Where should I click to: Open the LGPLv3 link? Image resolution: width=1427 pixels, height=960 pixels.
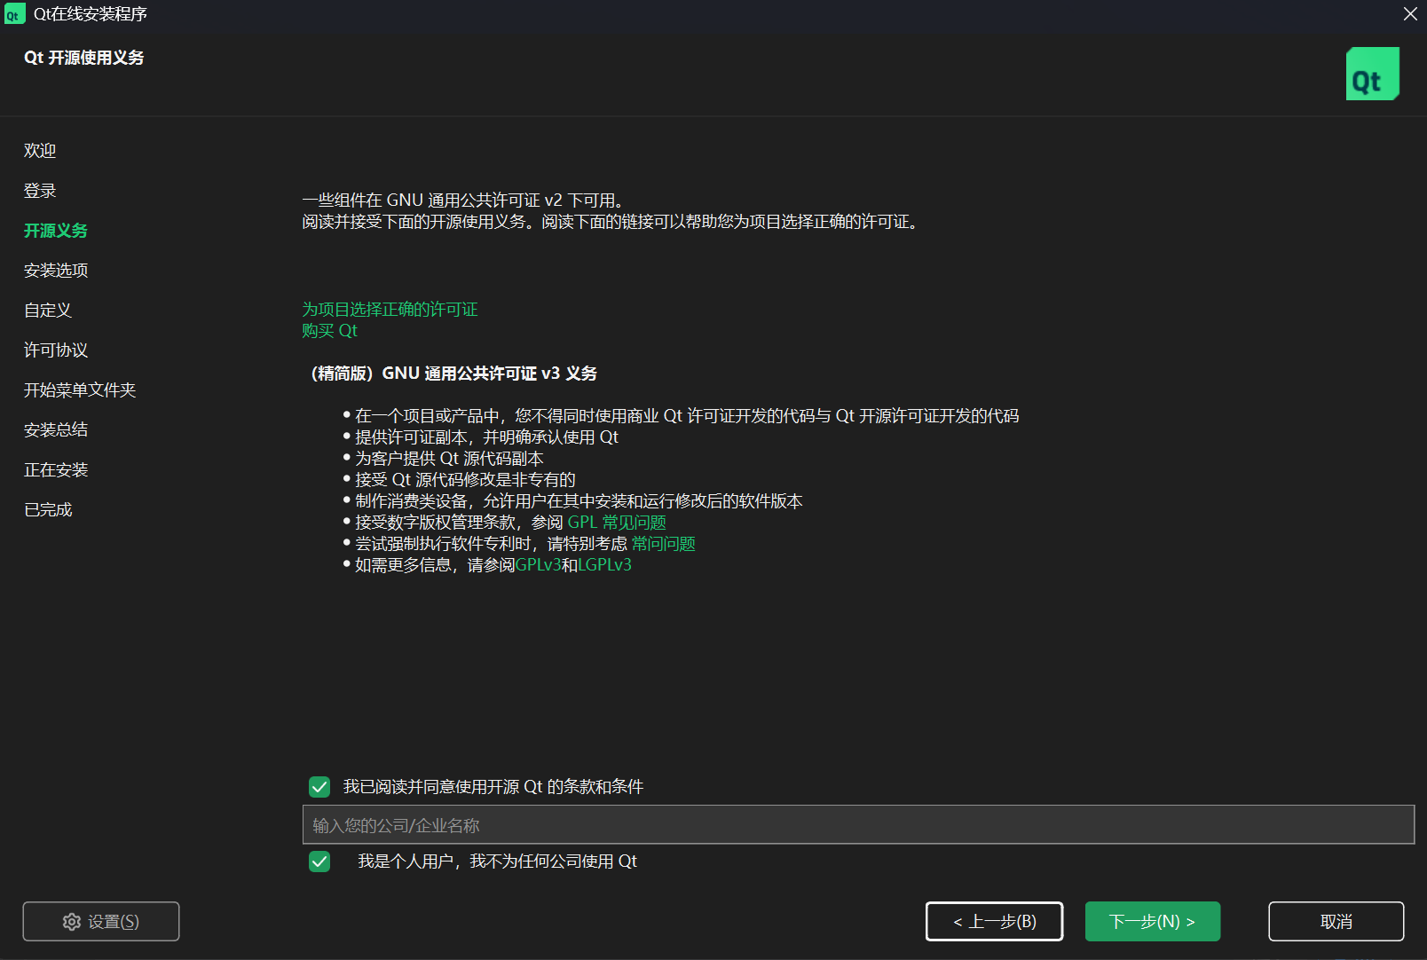(604, 565)
